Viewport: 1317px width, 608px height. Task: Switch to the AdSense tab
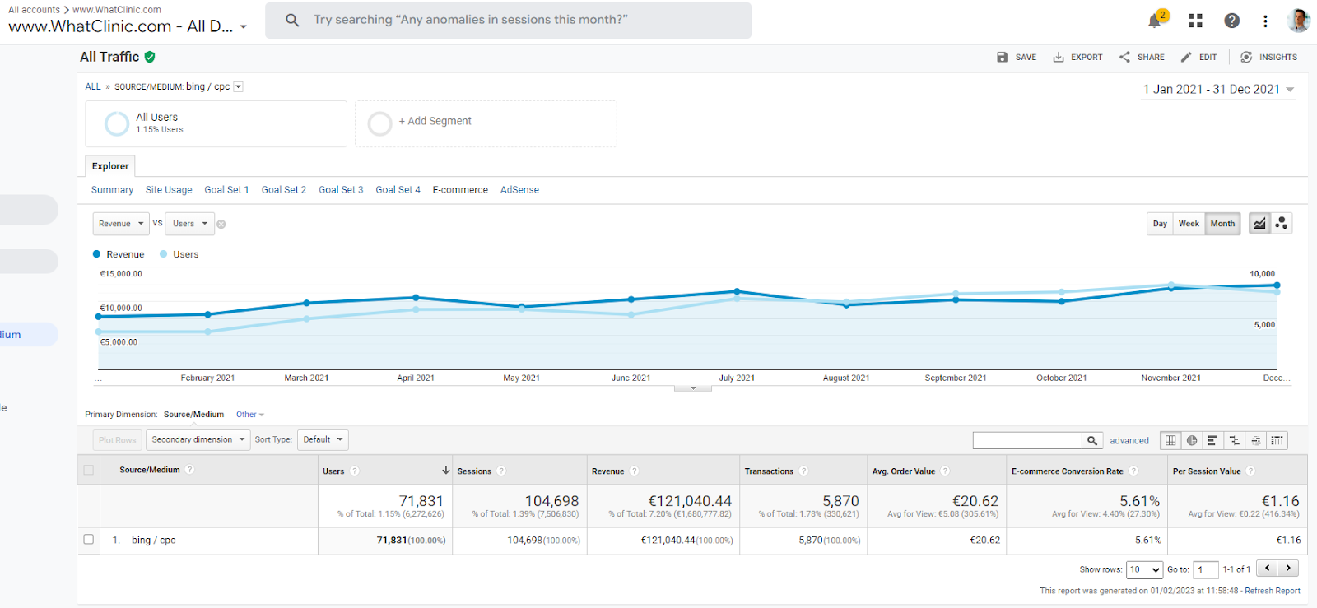pos(519,189)
